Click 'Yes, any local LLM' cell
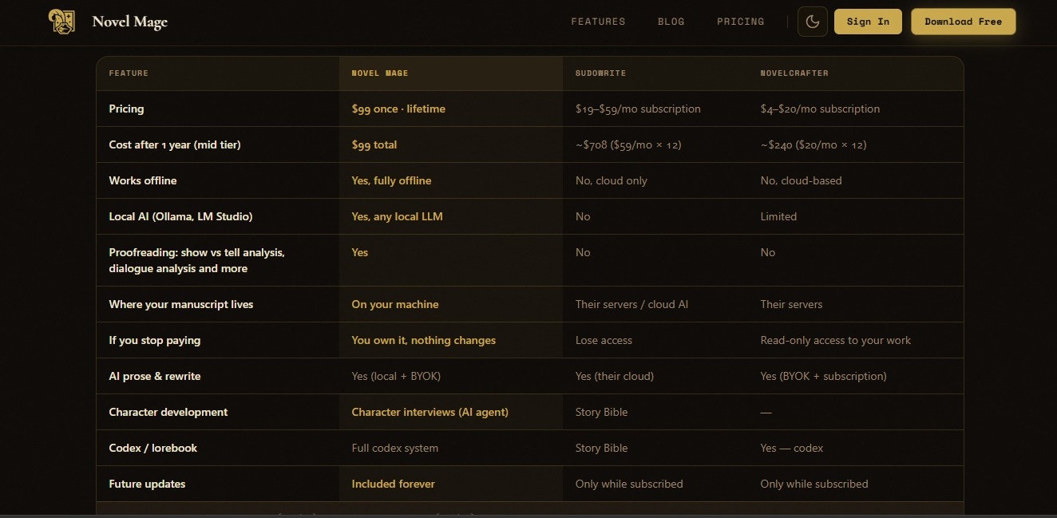The height and width of the screenshot is (518, 1057). pos(397,216)
